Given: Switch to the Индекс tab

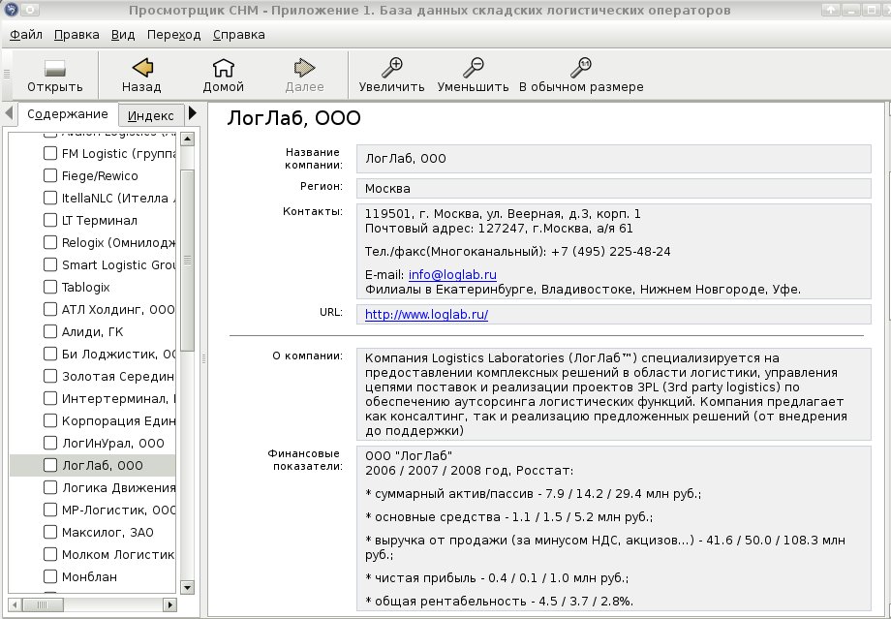Looking at the screenshot, I should click(x=150, y=115).
